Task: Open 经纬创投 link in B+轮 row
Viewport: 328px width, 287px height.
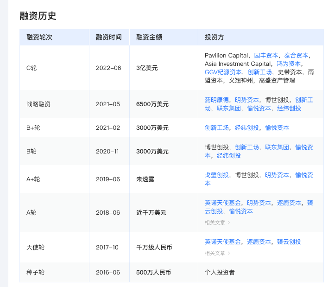Action: click(246, 128)
